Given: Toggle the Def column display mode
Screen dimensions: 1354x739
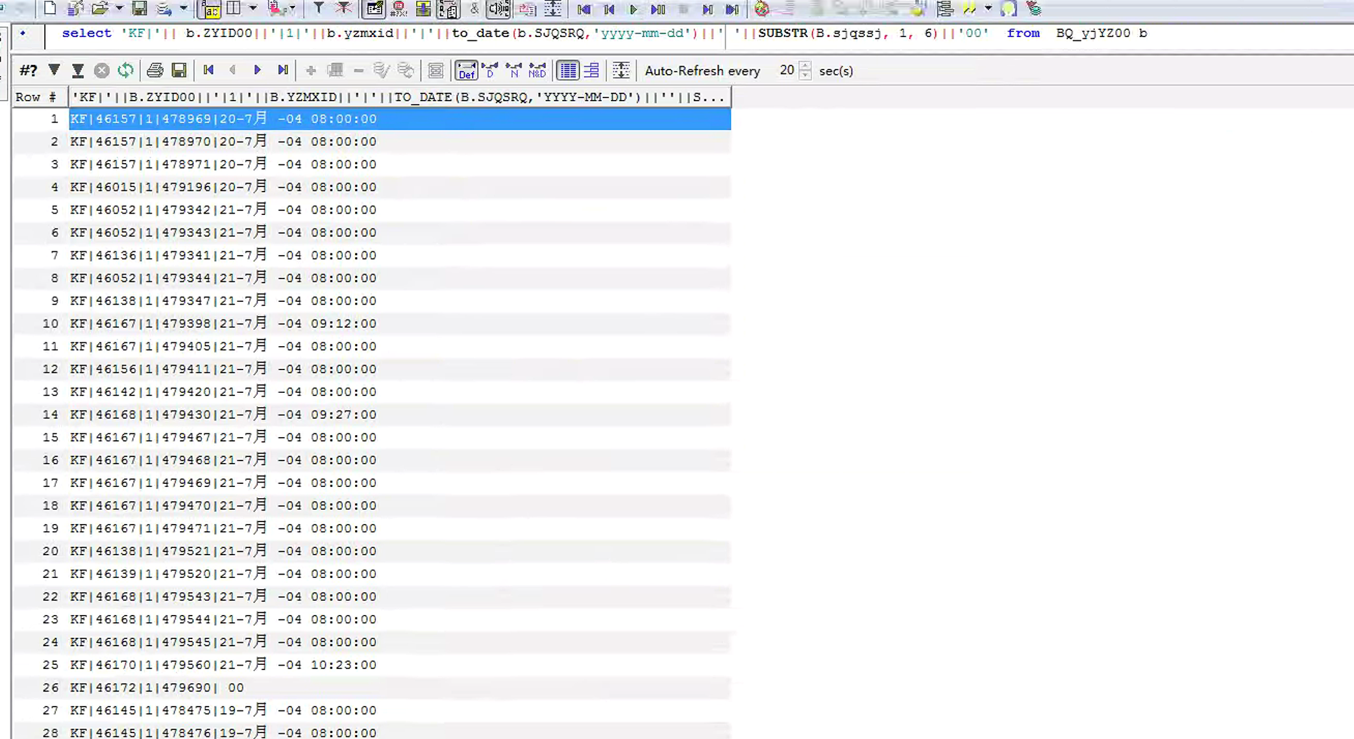Looking at the screenshot, I should point(466,70).
